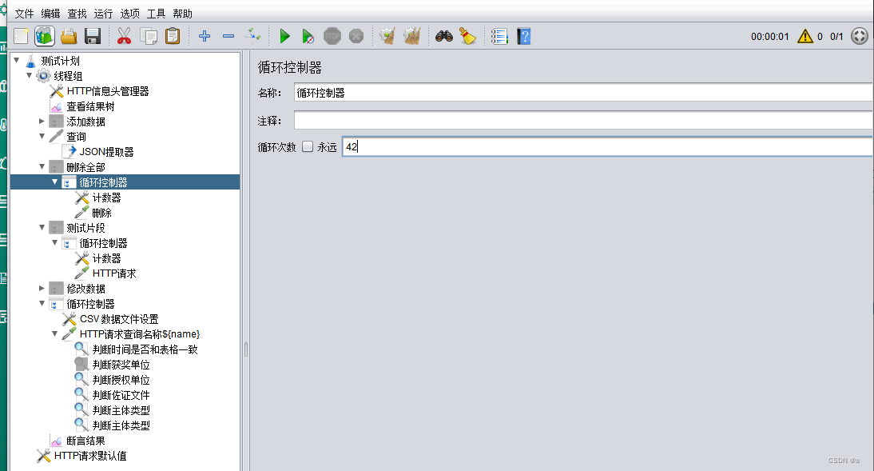The height and width of the screenshot is (471, 874).
Task: Open the Templates icon in toolbar
Action: pos(45,36)
